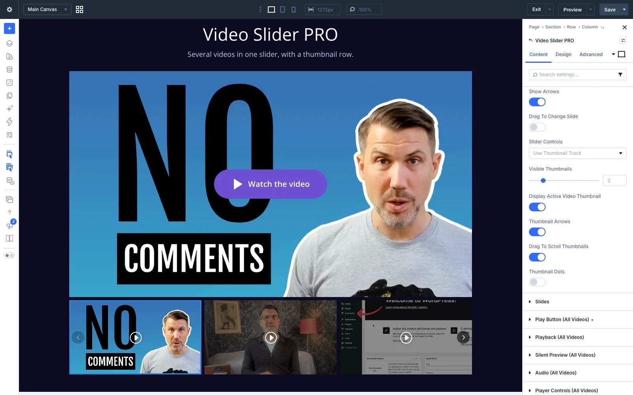Toggle the dark mode switch in sidebar
Viewport: 633px width, 395px height.
tap(9, 256)
